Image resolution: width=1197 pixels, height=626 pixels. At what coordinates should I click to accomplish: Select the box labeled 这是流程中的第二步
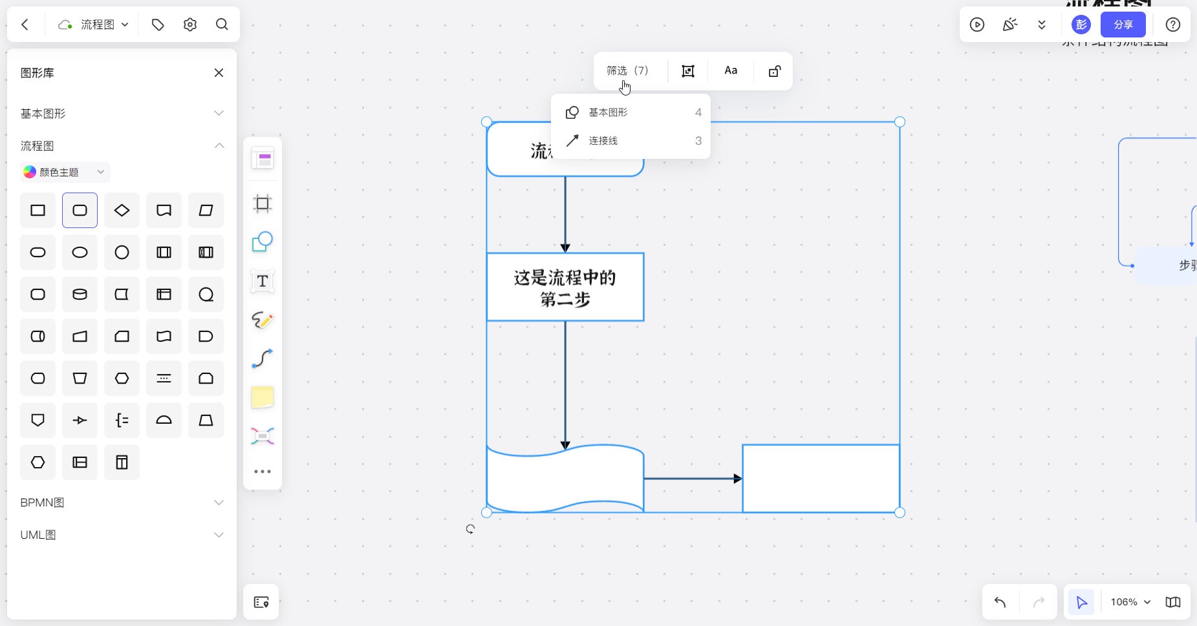coord(565,287)
